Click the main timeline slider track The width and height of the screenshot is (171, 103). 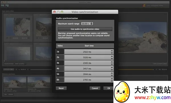pyautogui.click(x=41, y=70)
